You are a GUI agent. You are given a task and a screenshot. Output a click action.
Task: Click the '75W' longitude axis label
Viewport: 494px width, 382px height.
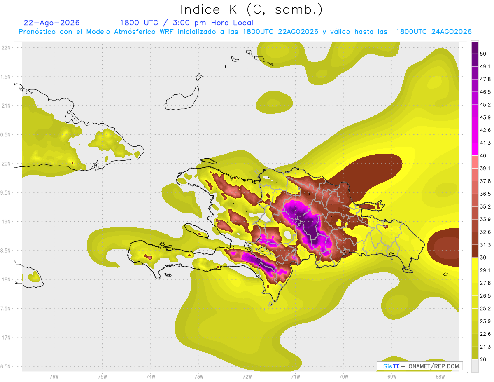pyautogui.click(x=102, y=377)
